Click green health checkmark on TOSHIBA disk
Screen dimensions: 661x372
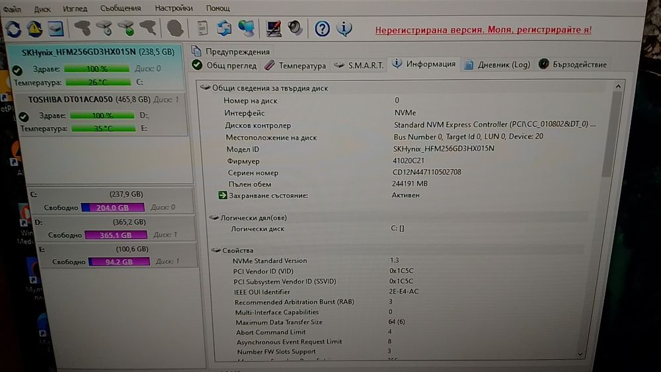(x=24, y=116)
